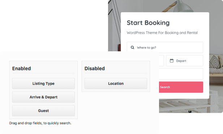Select the Arrive & Depart field block
This screenshot has height=134, width=223.
point(43,97)
